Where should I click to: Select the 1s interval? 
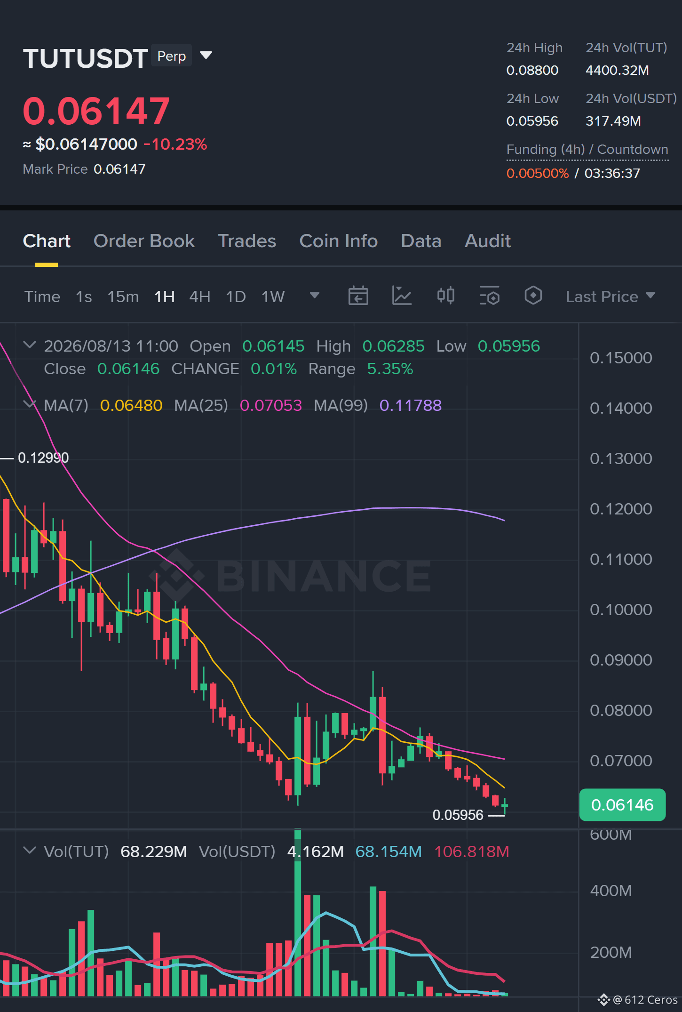(84, 297)
